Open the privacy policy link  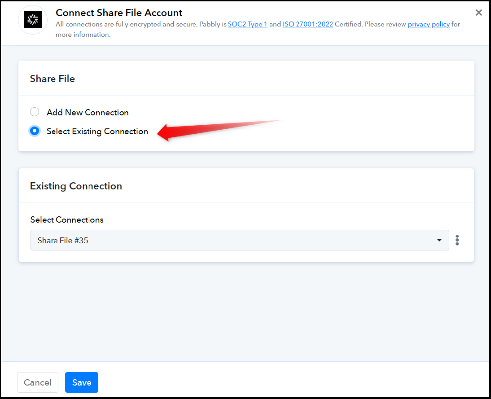point(428,24)
